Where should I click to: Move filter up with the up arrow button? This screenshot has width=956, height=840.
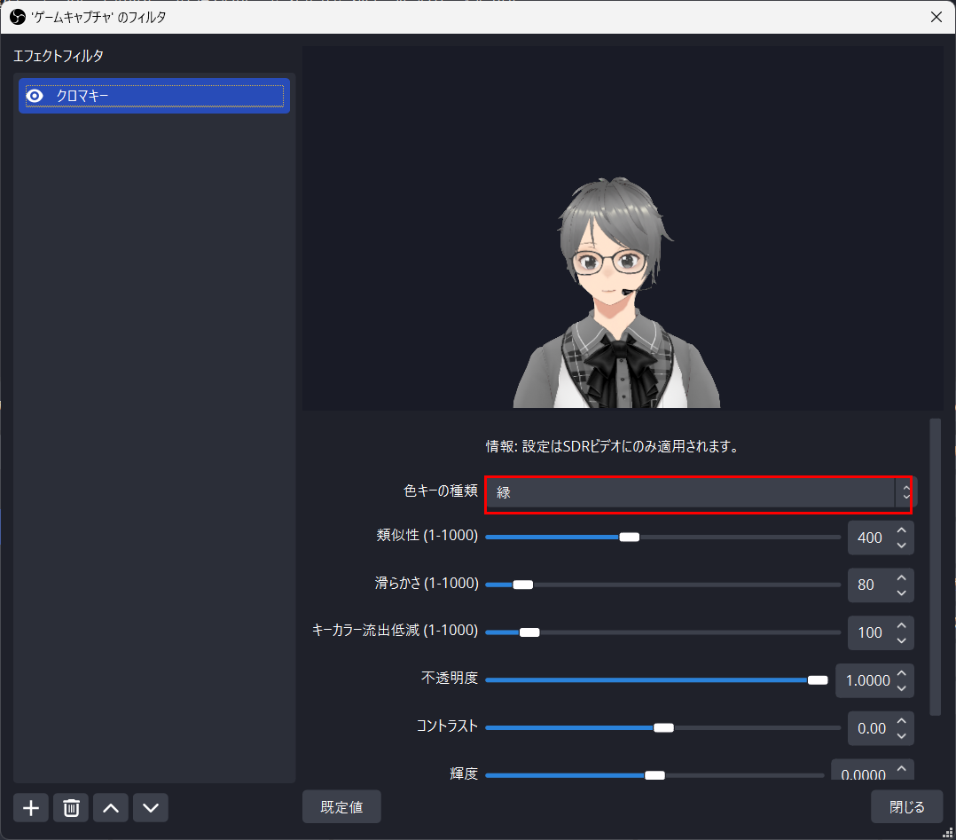[111, 808]
